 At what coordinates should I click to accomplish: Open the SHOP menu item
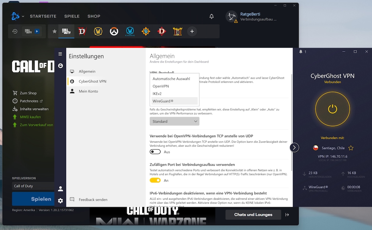94,16
